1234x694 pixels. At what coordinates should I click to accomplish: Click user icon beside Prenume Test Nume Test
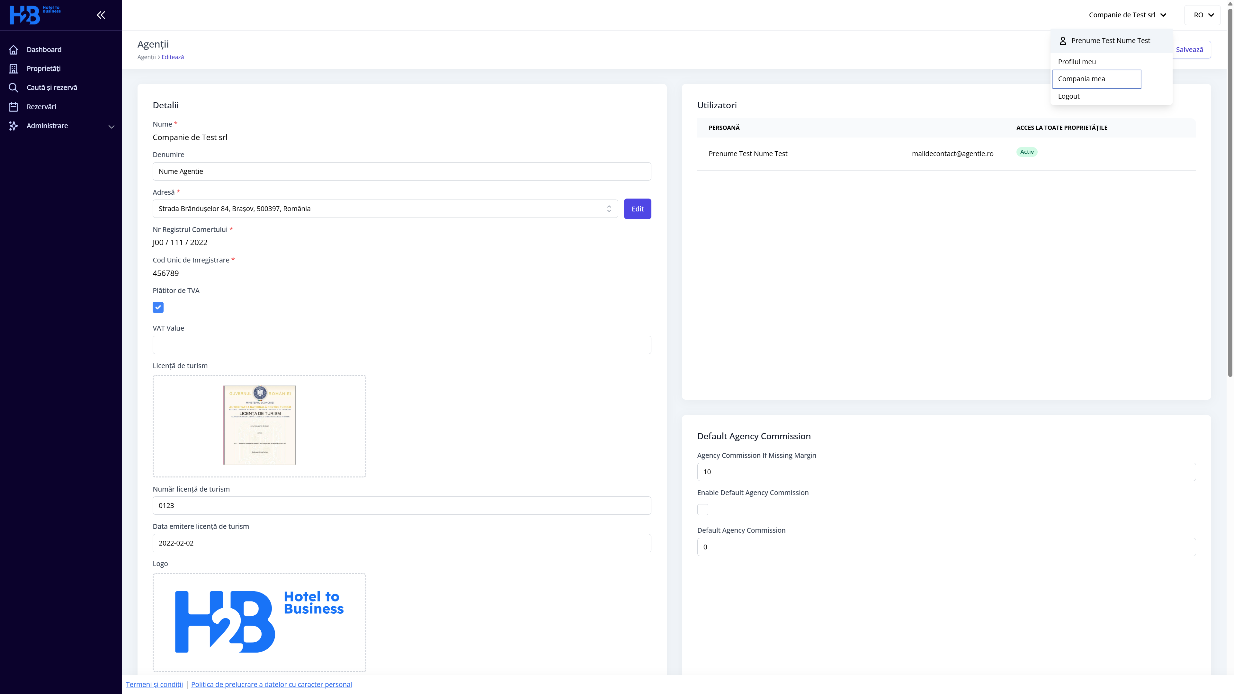pyautogui.click(x=1062, y=41)
